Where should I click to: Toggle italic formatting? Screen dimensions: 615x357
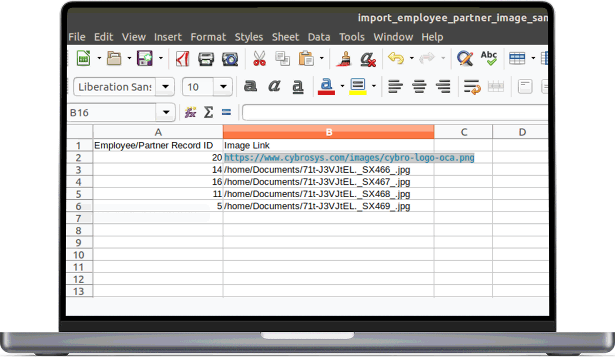coord(274,87)
